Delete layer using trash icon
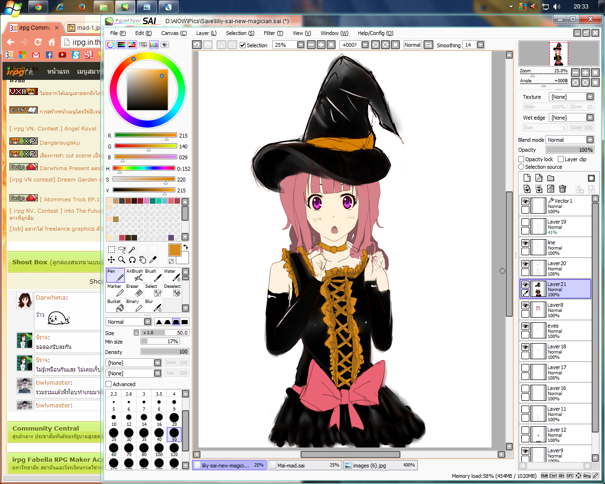 [562, 189]
